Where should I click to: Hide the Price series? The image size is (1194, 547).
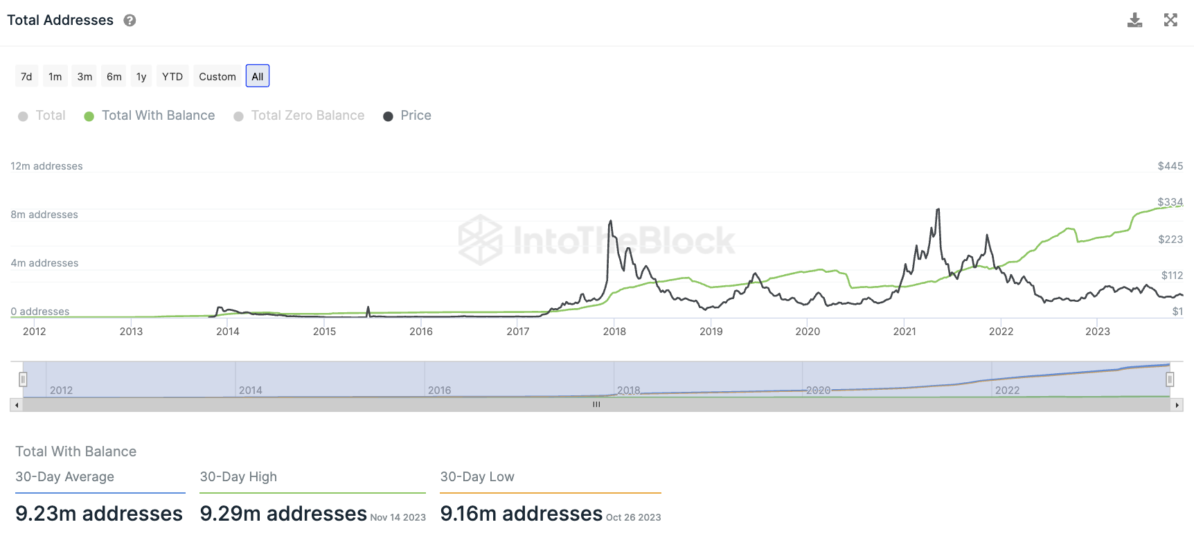point(407,116)
